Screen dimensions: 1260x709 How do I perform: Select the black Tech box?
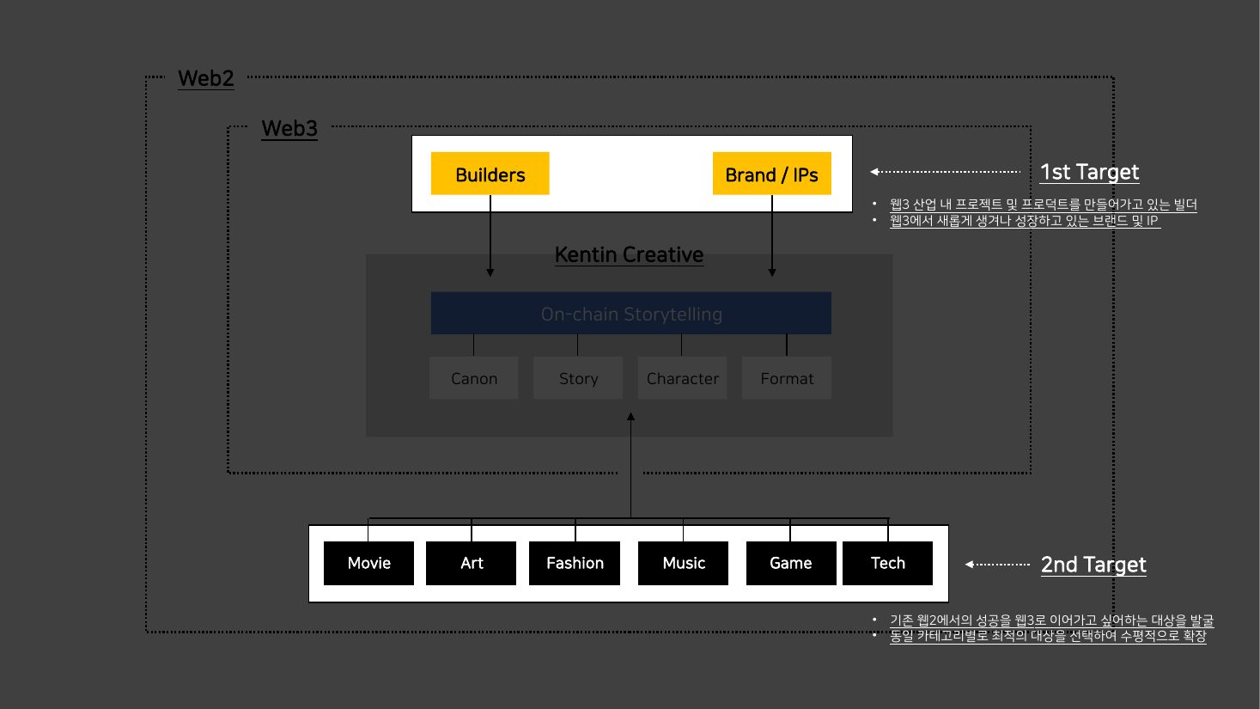tap(888, 563)
